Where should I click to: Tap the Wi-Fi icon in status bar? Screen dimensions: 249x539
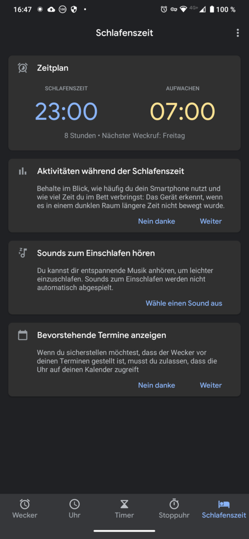tap(183, 9)
